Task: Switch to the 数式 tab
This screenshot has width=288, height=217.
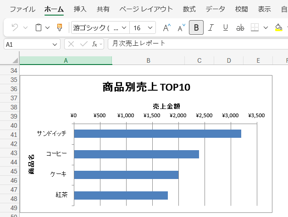Action: click(189, 9)
